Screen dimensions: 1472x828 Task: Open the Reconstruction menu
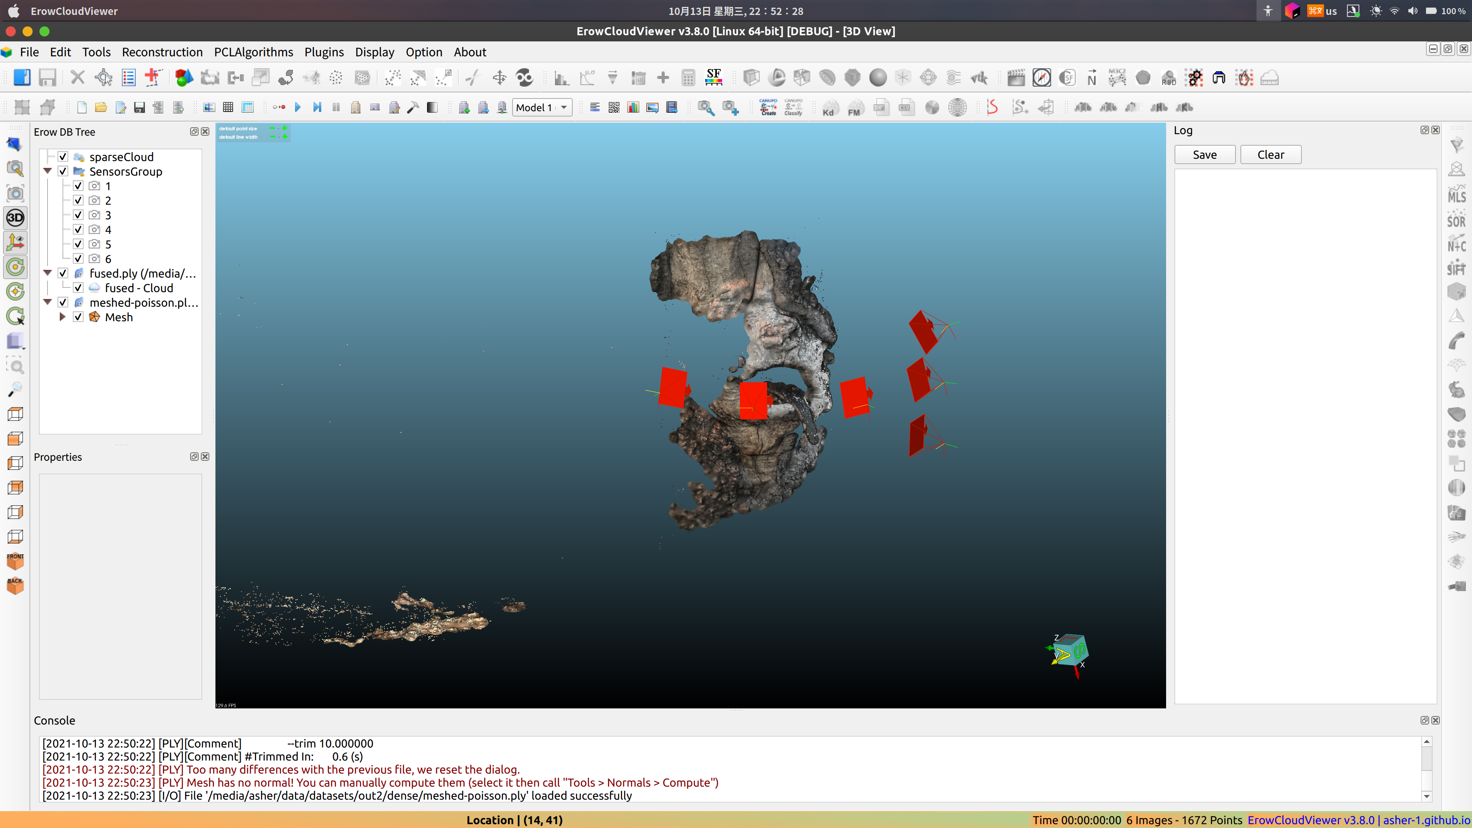pyautogui.click(x=162, y=52)
